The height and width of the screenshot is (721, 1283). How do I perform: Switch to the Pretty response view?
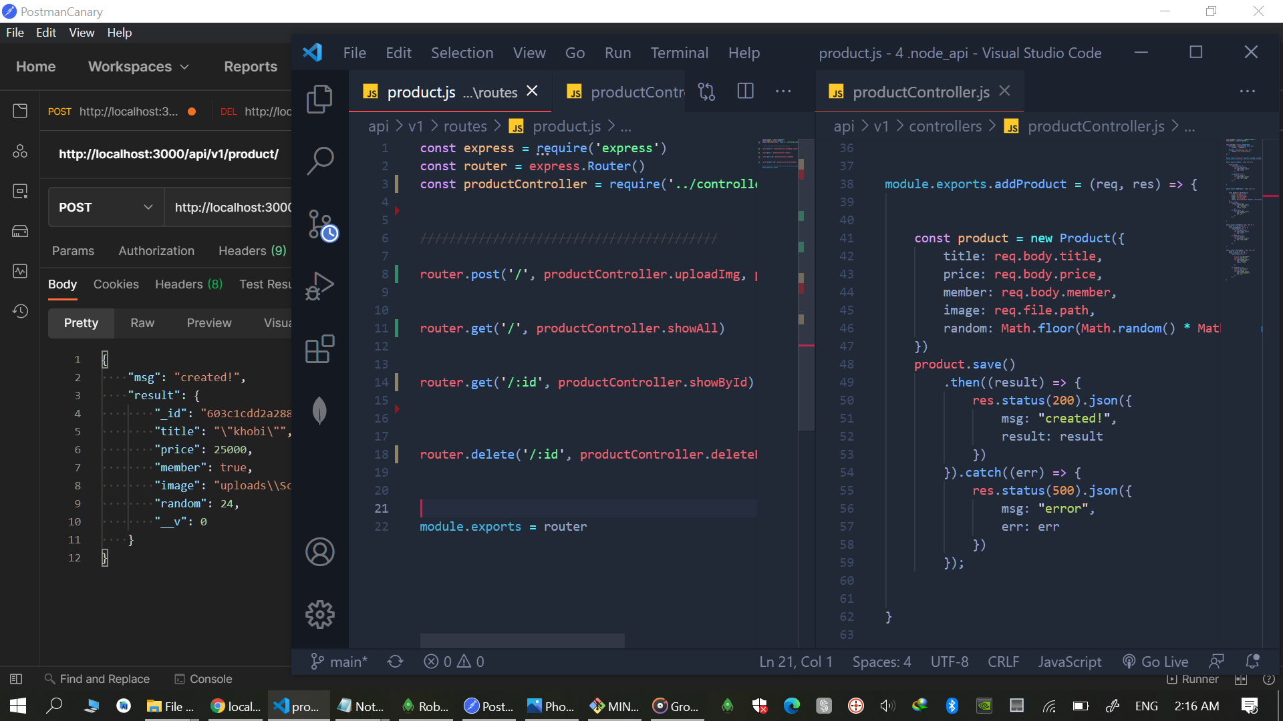(81, 323)
